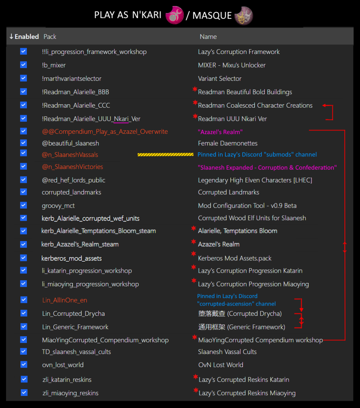
Task: Disable the ovn_lost_world checkbox
Action: (x=24, y=364)
